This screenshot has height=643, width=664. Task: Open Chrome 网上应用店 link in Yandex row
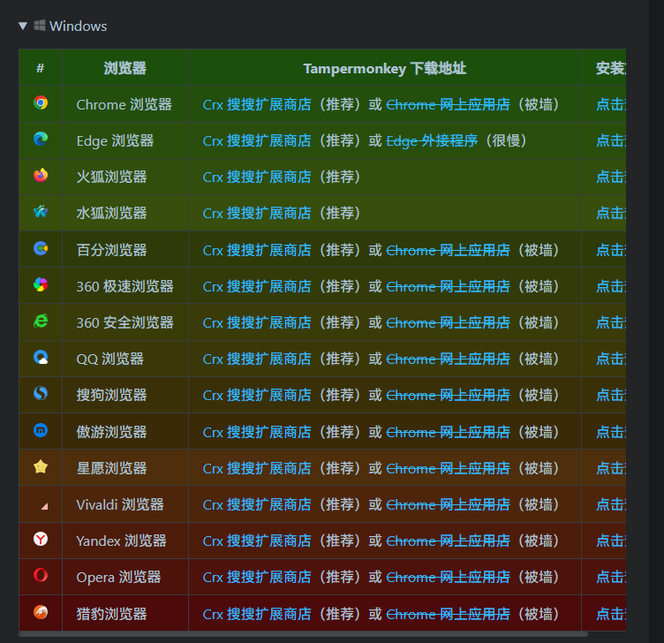point(448,541)
